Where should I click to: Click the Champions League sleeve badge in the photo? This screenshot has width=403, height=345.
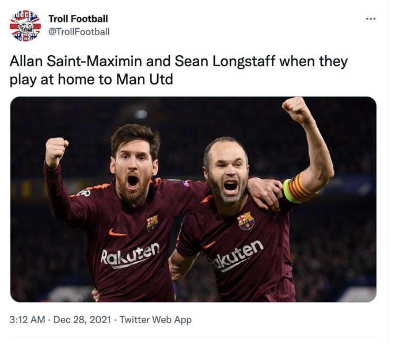pos(84,193)
